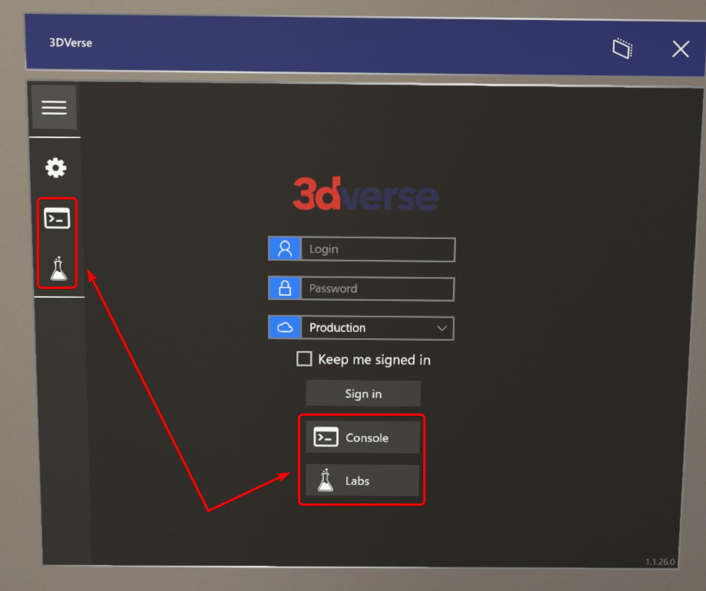
Task: Click the 3DVerse window title text
Action: coord(71,43)
